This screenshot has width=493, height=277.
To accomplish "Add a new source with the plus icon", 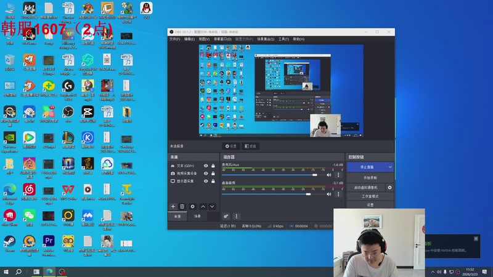I will tap(173, 206).
